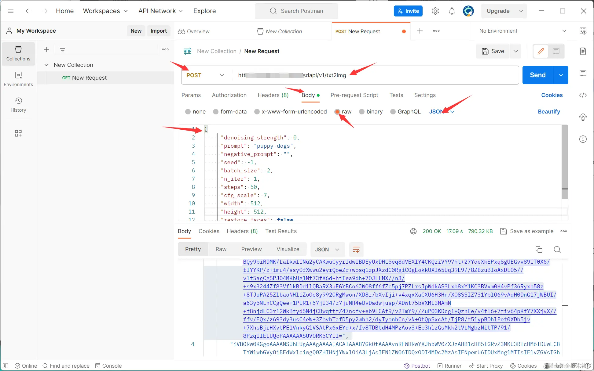
Task: Select the none body type
Action: tap(188, 112)
